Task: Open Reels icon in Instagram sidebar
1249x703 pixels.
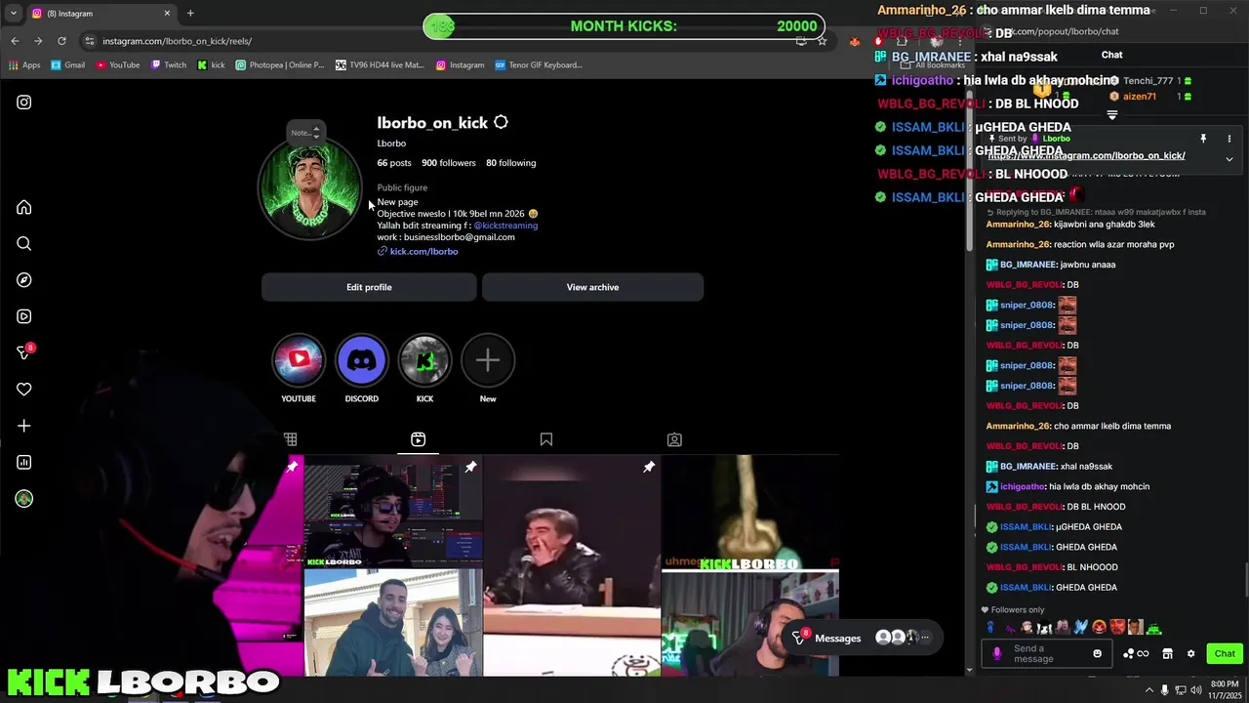Action: click(x=24, y=316)
